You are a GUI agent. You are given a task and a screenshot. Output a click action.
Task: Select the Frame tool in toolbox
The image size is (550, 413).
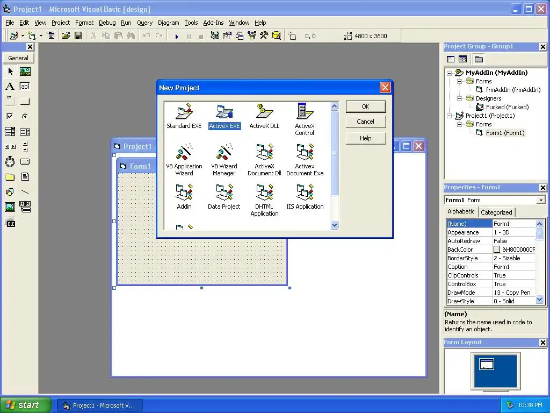tap(10, 102)
